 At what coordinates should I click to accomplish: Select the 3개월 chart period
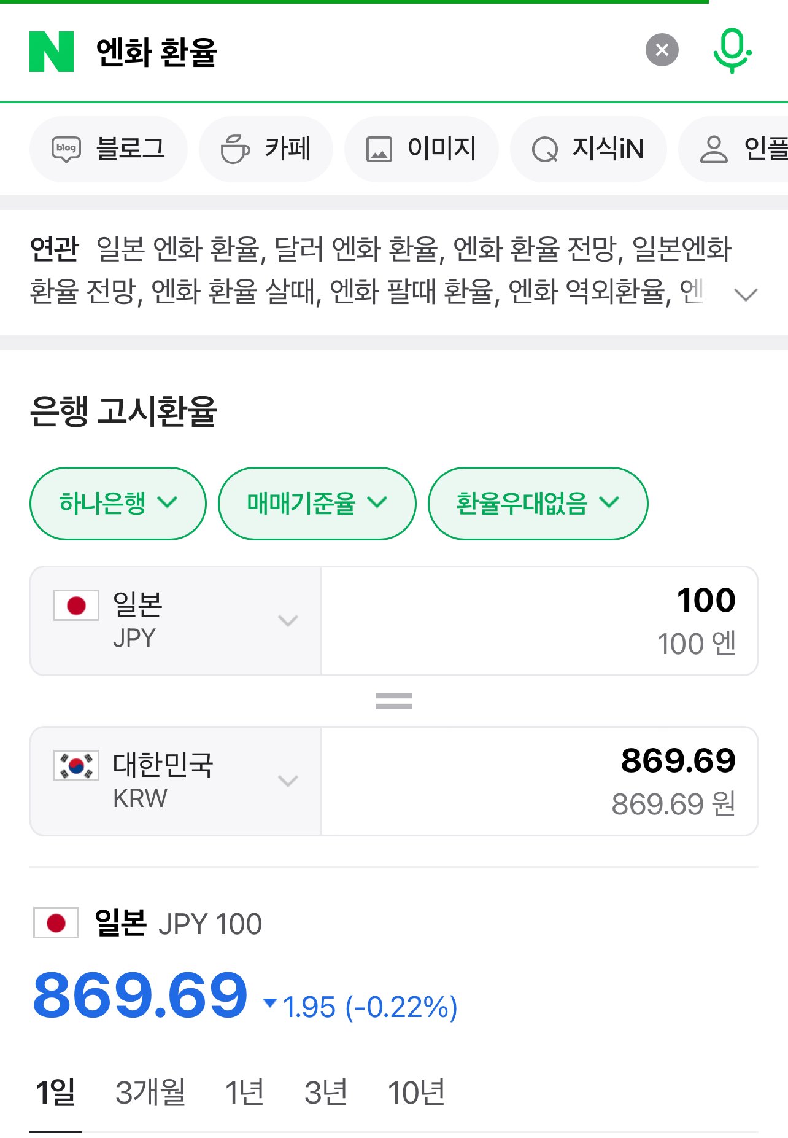(150, 1093)
